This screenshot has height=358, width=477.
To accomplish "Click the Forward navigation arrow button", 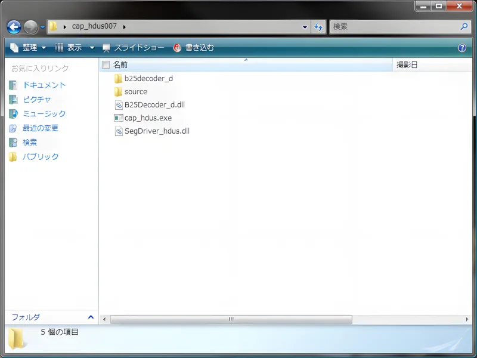I will [30, 27].
